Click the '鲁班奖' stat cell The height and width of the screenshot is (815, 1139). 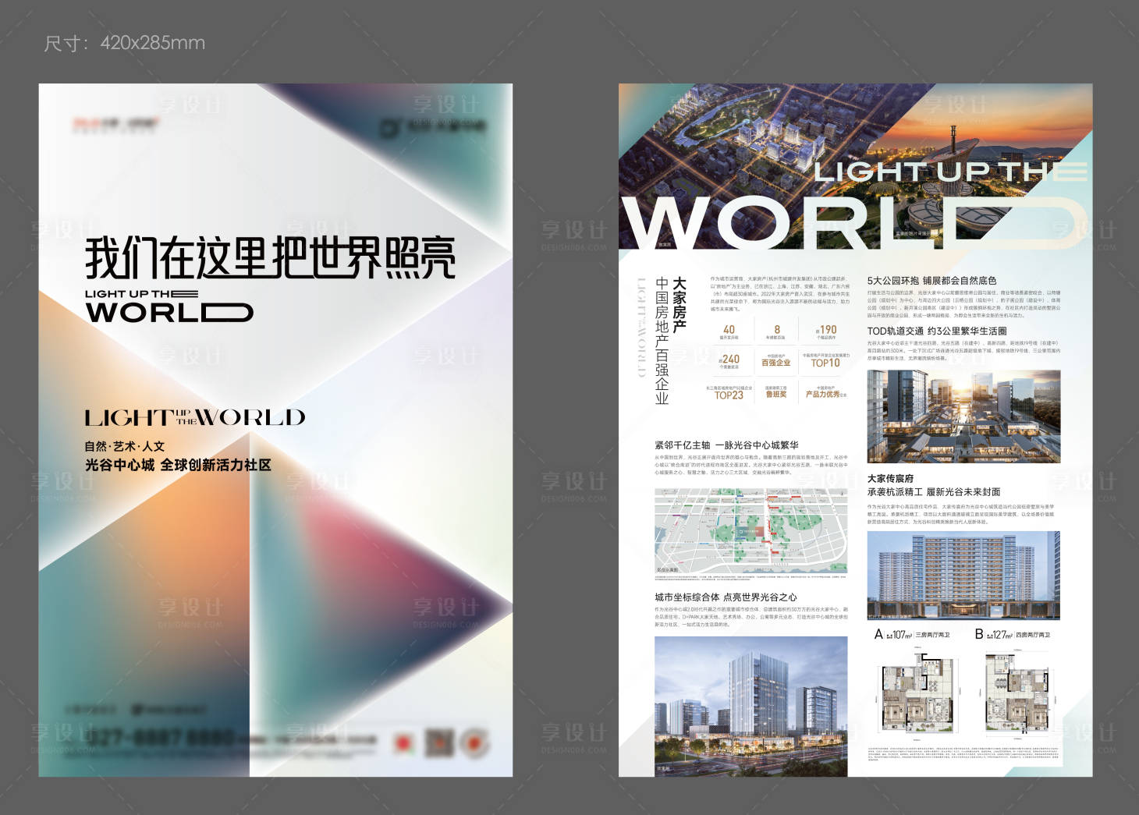tap(776, 392)
